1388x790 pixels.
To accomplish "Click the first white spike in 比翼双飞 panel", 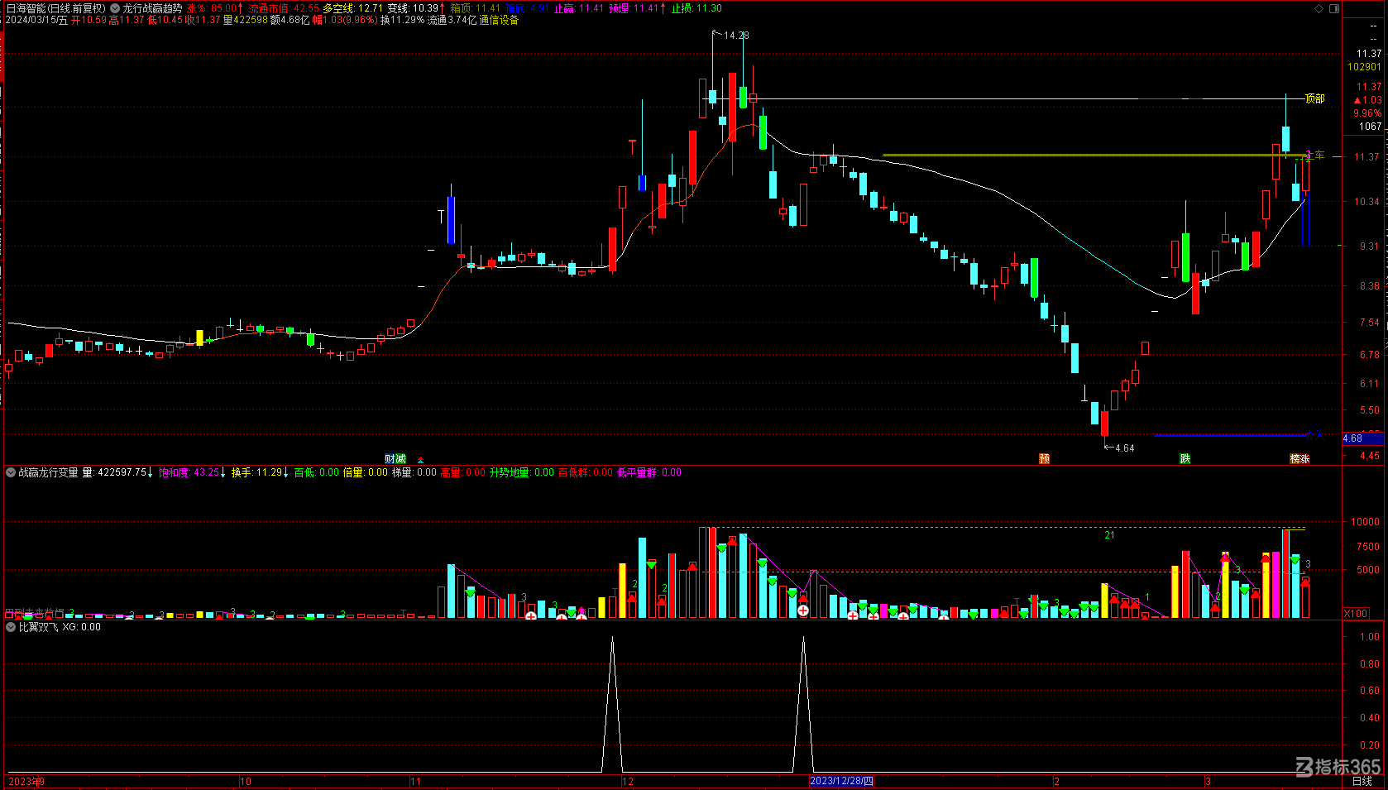I will click(x=612, y=703).
